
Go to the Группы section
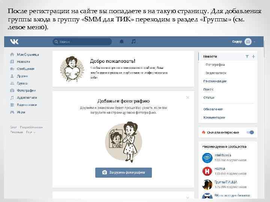pos(22,83)
